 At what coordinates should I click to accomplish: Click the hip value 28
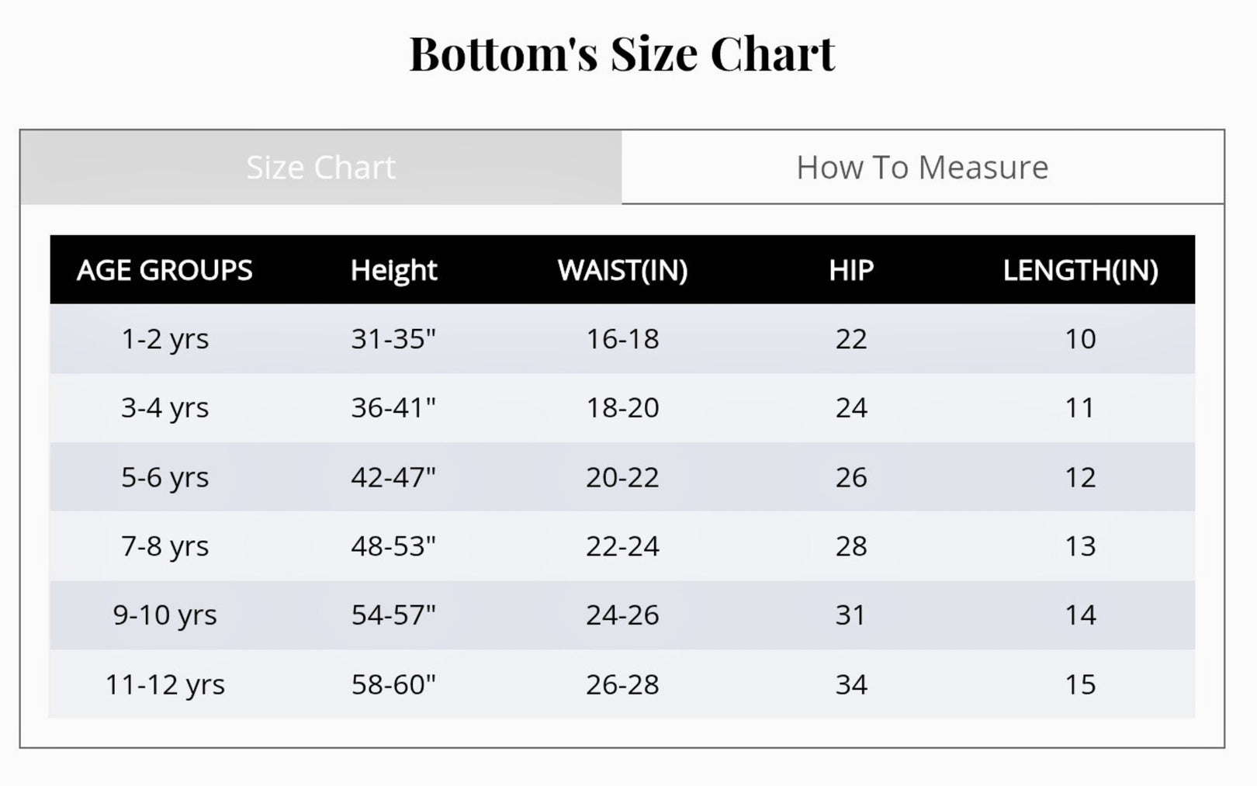850,546
